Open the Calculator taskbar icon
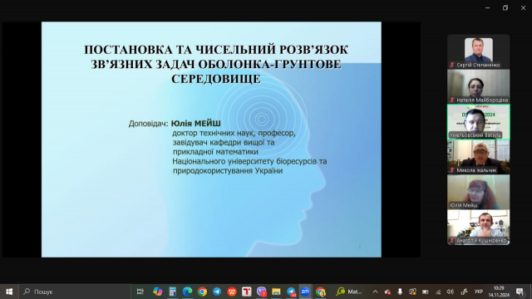This screenshot has height=299, width=532. pos(172,292)
